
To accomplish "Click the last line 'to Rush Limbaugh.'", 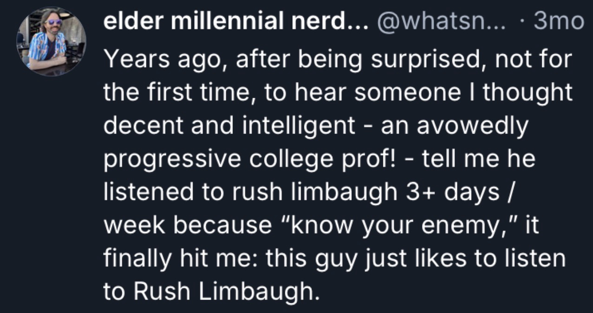I will [x=211, y=290].
